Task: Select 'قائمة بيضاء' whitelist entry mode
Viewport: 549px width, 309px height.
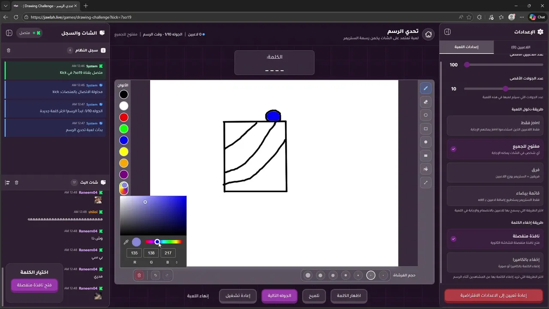Action: coord(495,196)
